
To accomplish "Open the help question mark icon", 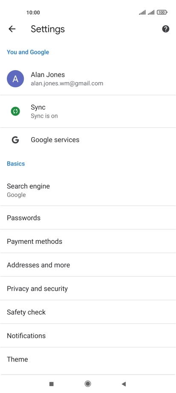I will [x=165, y=29].
